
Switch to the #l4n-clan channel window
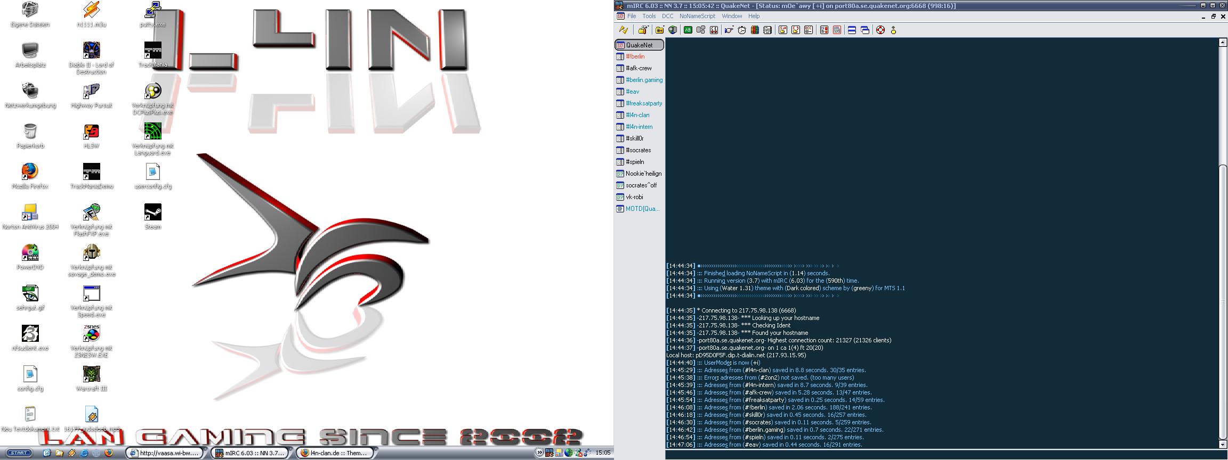(x=637, y=115)
